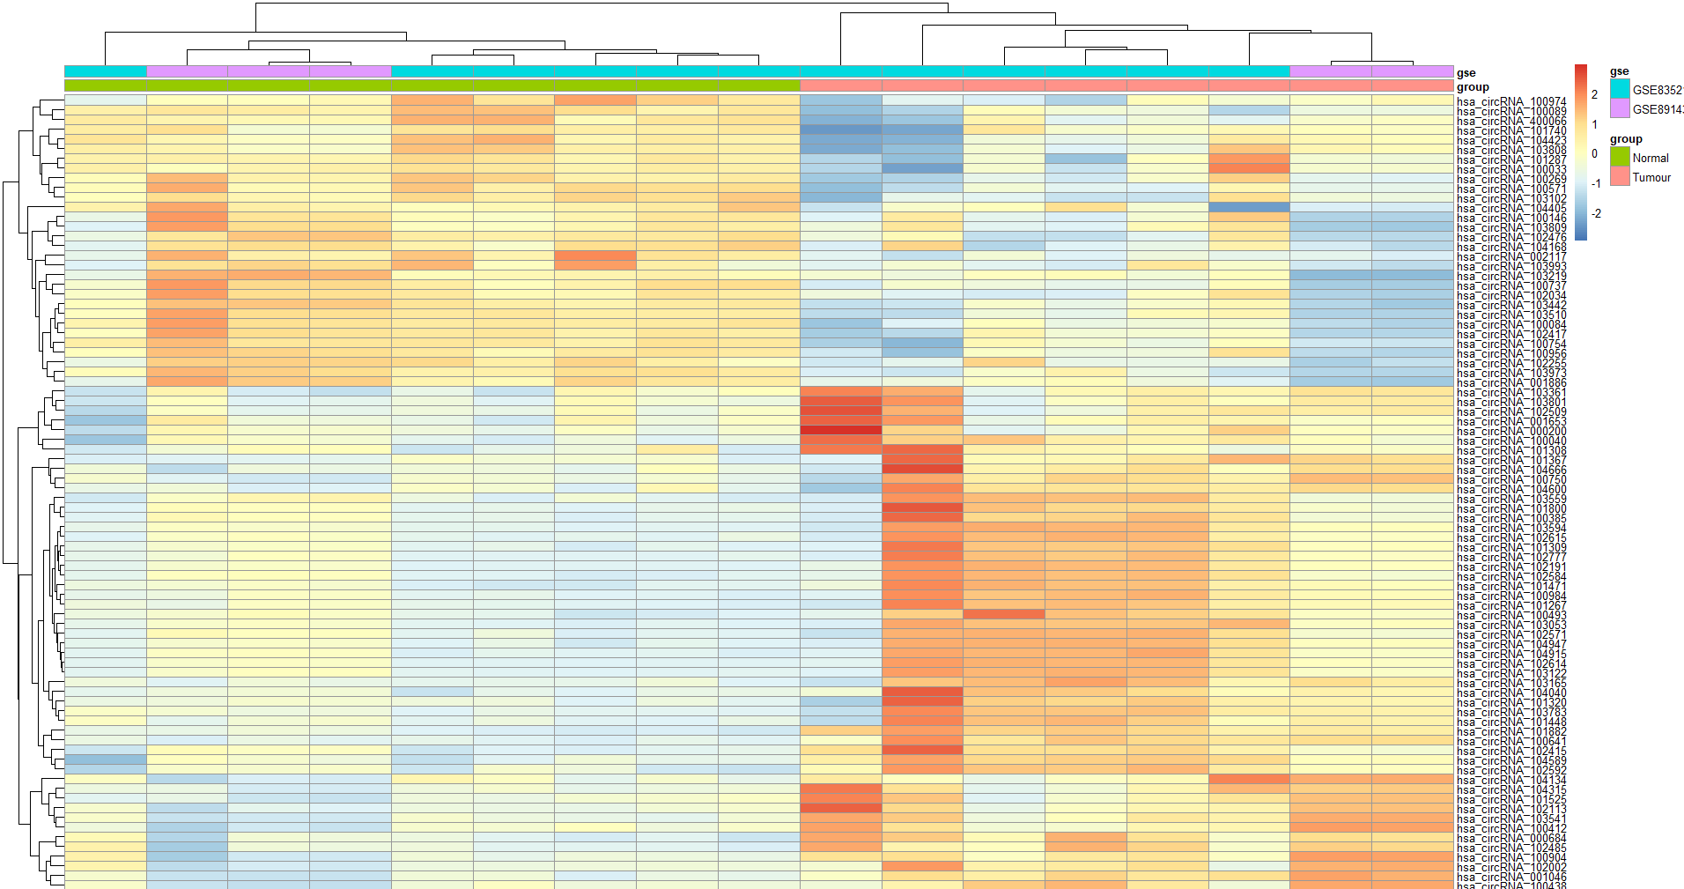Click scale tick value 0
This screenshot has width=1684, height=889.
[x=1594, y=153]
